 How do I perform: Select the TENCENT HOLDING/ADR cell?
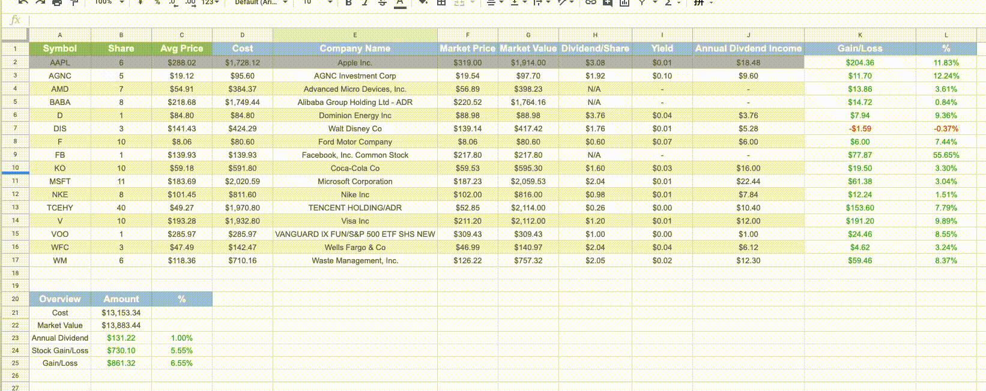pyautogui.click(x=355, y=207)
